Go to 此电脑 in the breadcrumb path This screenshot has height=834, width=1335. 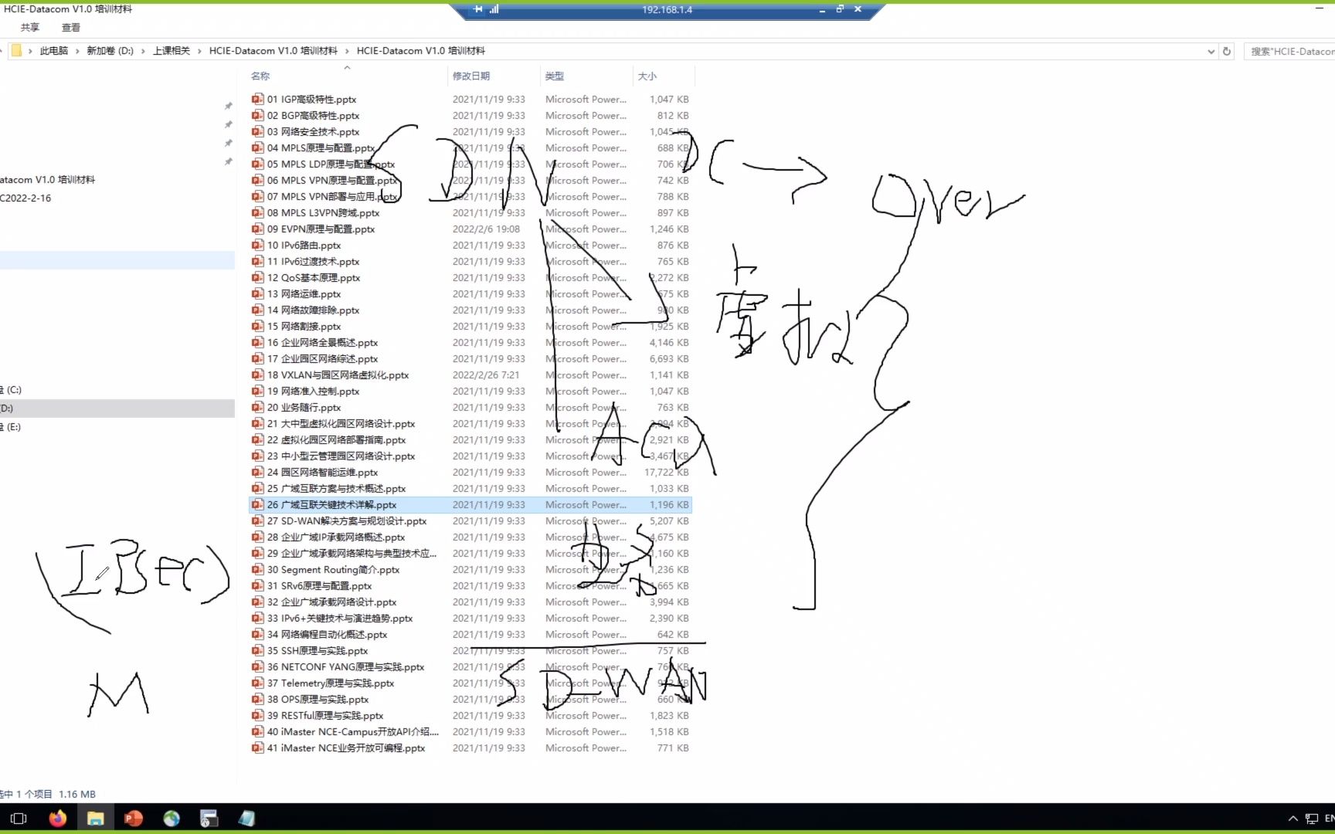[x=54, y=51]
